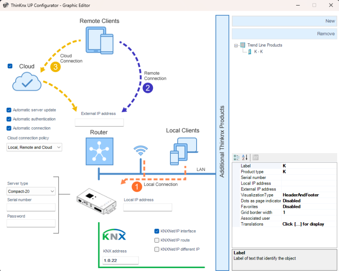Sort properties alphabetically in property grid
The height and width of the screenshot is (271, 339).
click(245, 157)
